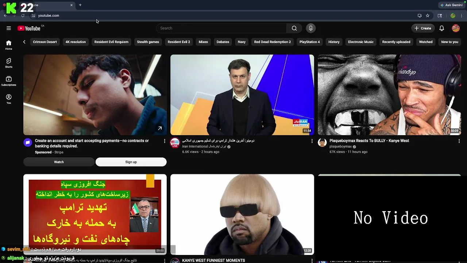Click the install app icon in address bar
The height and width of the screenshot is (263, 467).
click(420, 16)
